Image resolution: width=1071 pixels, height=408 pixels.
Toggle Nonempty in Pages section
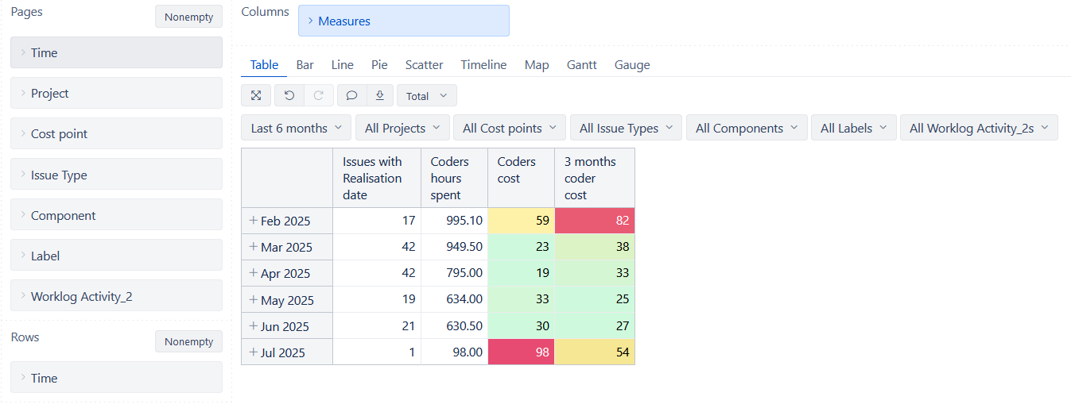[188, 17]
